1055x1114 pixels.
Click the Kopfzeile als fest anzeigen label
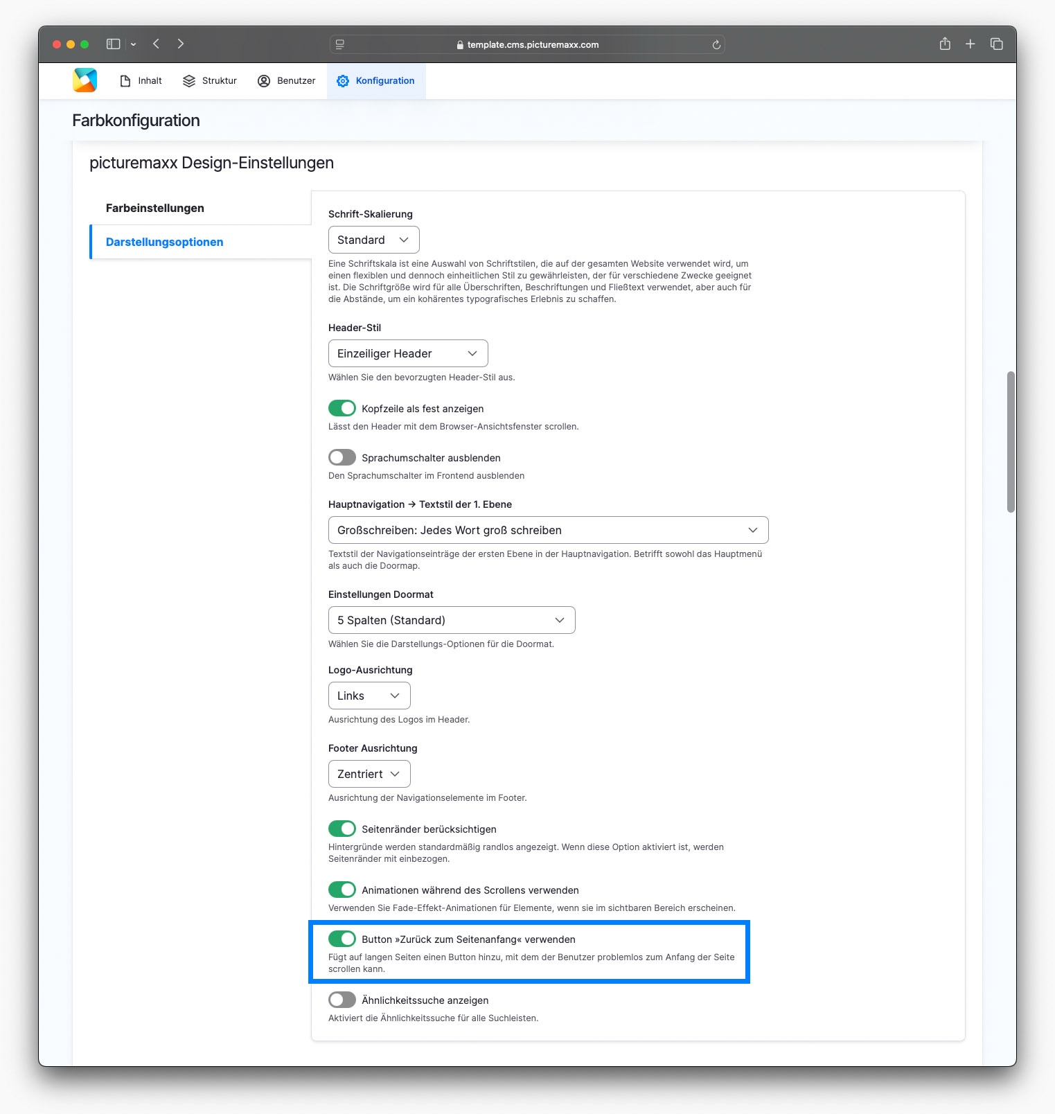423,409
